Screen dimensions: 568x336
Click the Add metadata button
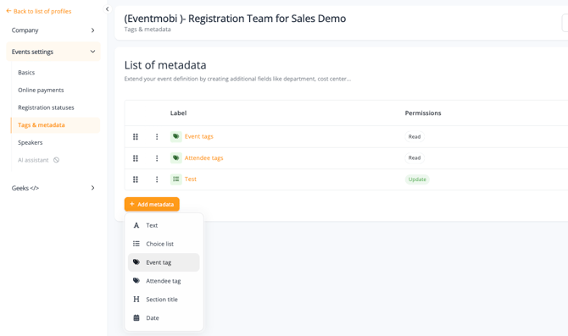(152, 204)
